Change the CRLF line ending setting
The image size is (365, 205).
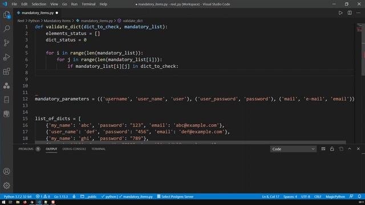(318, 196)
